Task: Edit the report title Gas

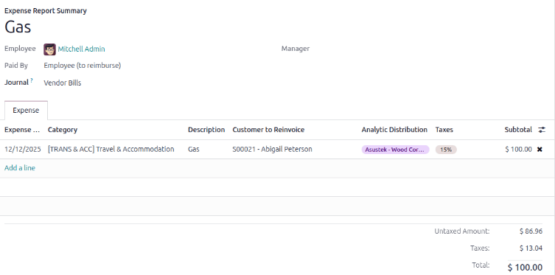Action: 18,27
